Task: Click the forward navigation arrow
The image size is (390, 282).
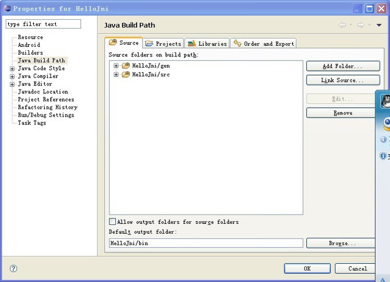Action: point(361,25)
